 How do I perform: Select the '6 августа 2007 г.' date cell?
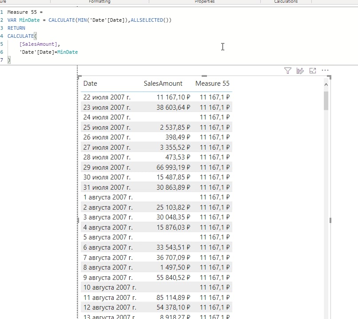point(108,247)
